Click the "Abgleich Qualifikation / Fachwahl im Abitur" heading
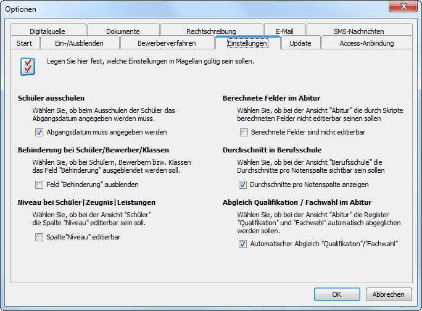This screenshot has width=422, height=311. [x=297, y=202]
